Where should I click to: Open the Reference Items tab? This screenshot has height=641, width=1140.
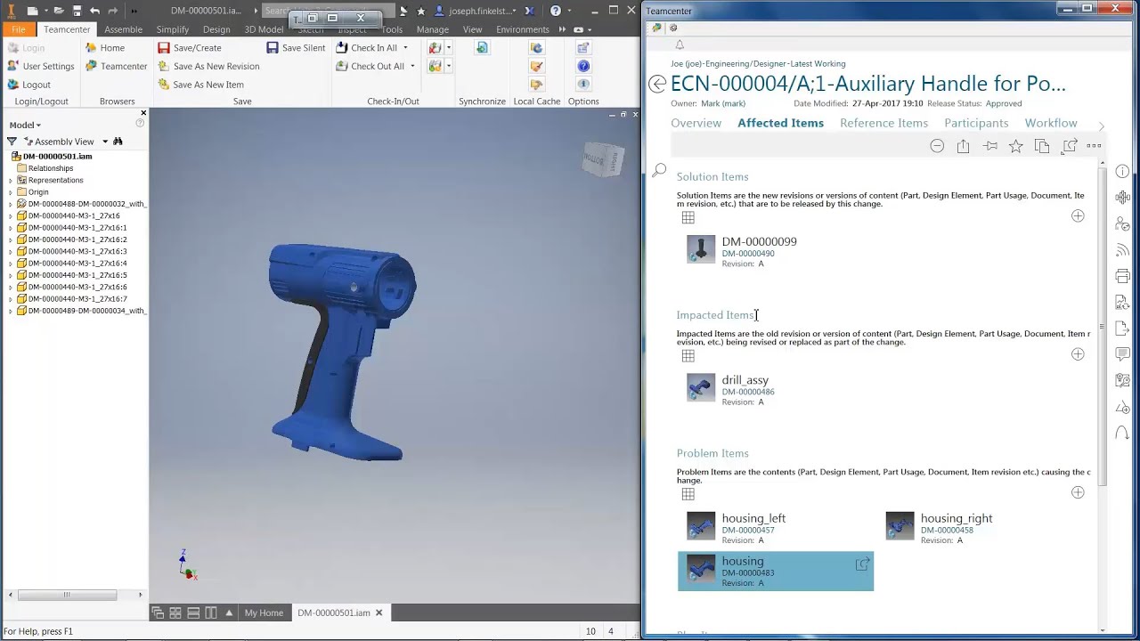[x=883, y=123]
